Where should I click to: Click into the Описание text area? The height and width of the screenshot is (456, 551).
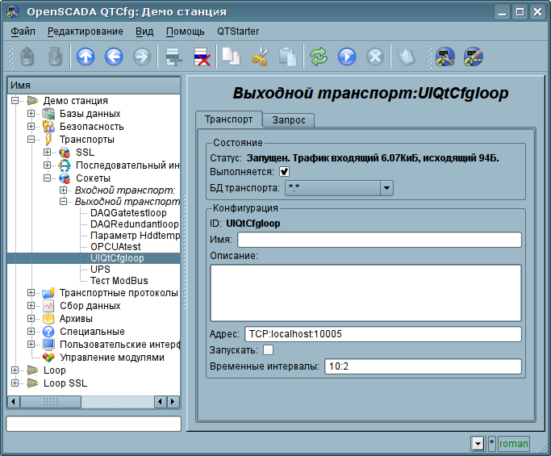point(365,293)
